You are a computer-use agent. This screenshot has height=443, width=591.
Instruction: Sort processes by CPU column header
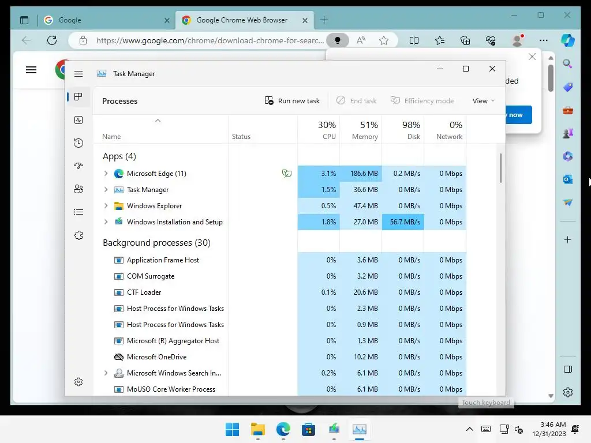pyautogui.click(x=319, y=130)
